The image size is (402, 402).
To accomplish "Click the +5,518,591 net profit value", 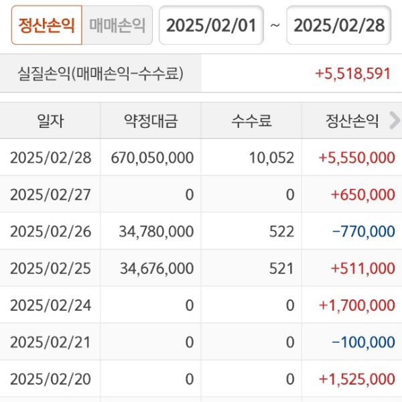I will pos(352,74).
